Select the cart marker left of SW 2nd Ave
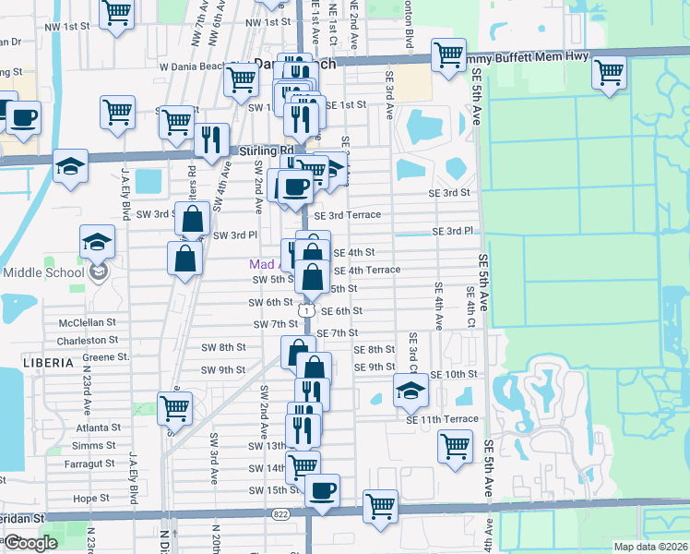 click(x=174, y=409)
